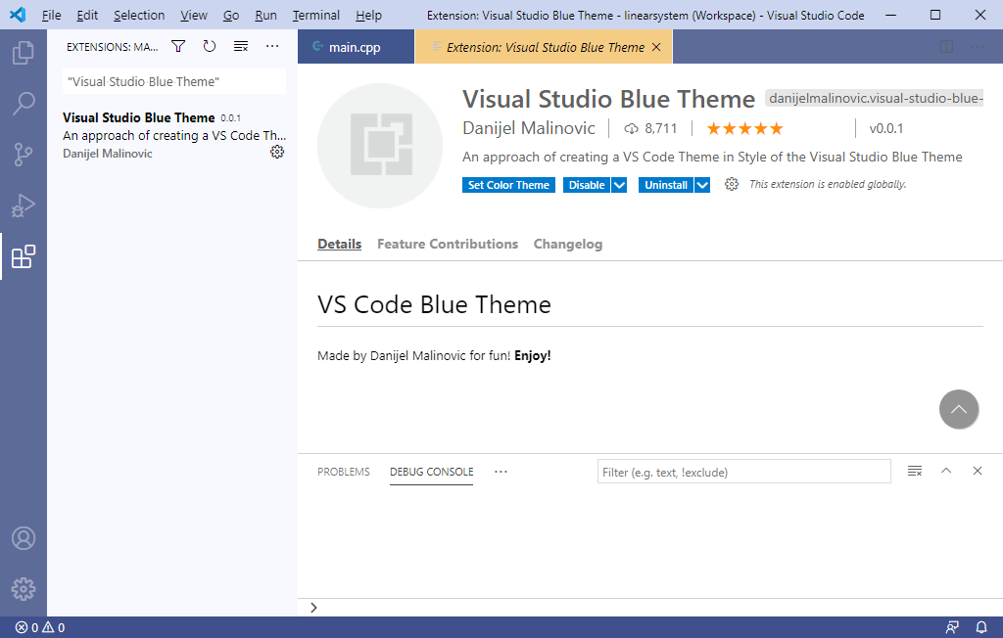Click the 8,711 install count
The height and width of the screenshot is (638, 1003).
tap(650, 129)
